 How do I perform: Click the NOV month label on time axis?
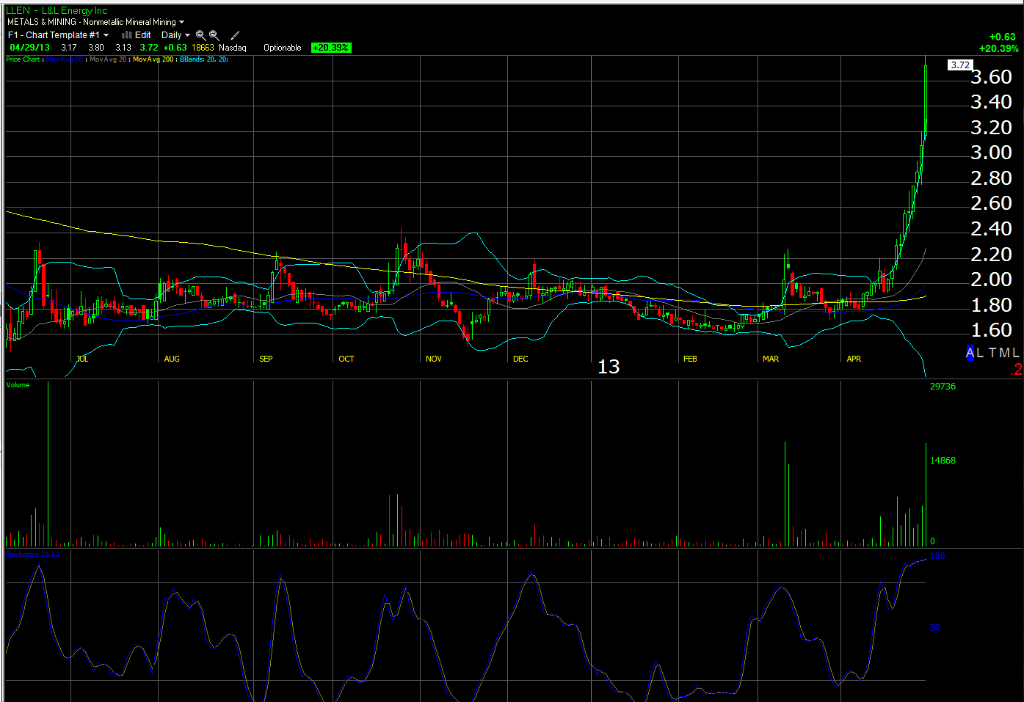pyautogui.click(x=434, y=359)
